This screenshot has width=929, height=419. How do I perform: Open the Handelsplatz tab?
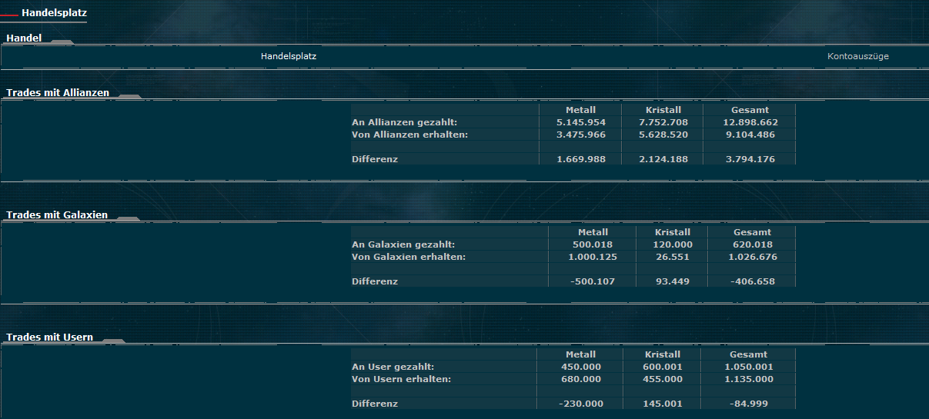[289, 56]
